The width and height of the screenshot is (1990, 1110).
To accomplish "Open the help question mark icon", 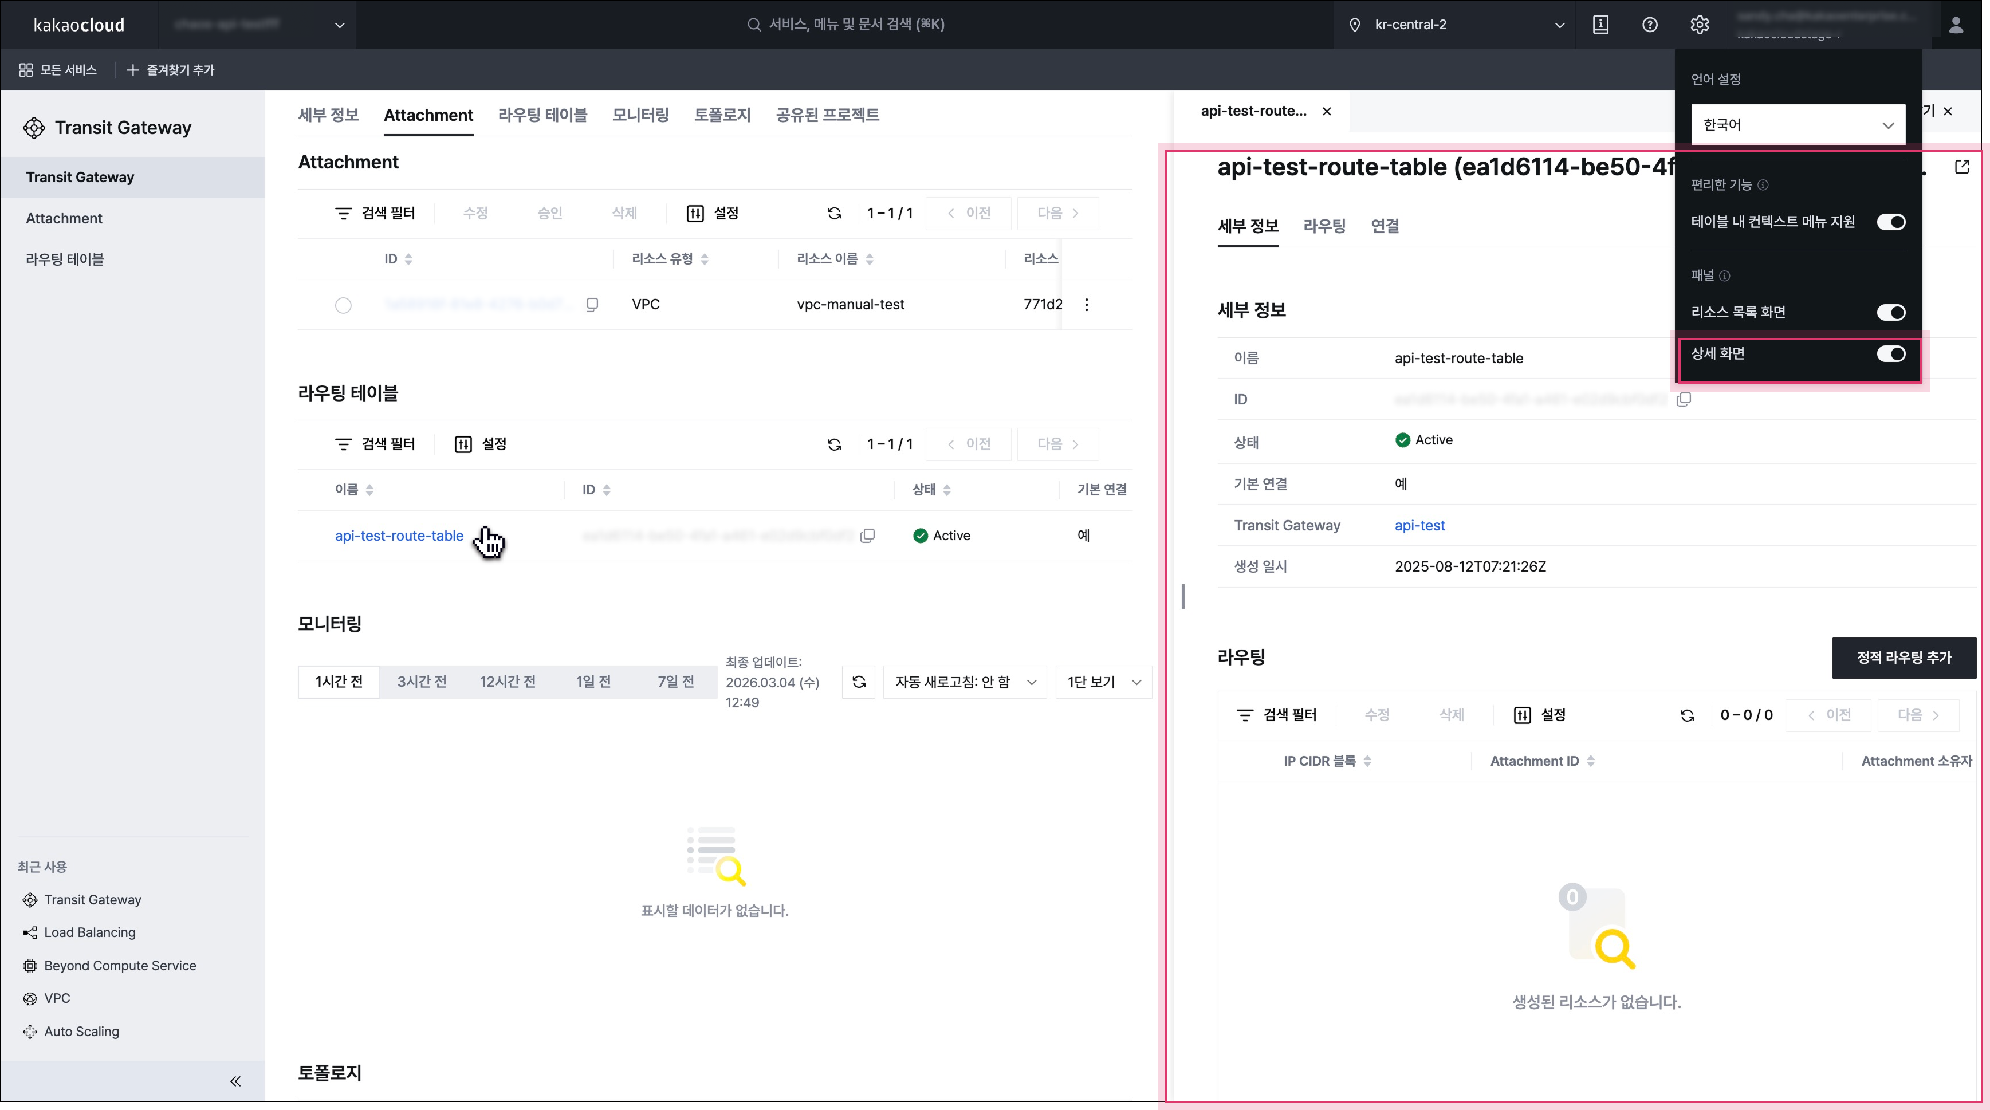I will (x=1649, y=25).
